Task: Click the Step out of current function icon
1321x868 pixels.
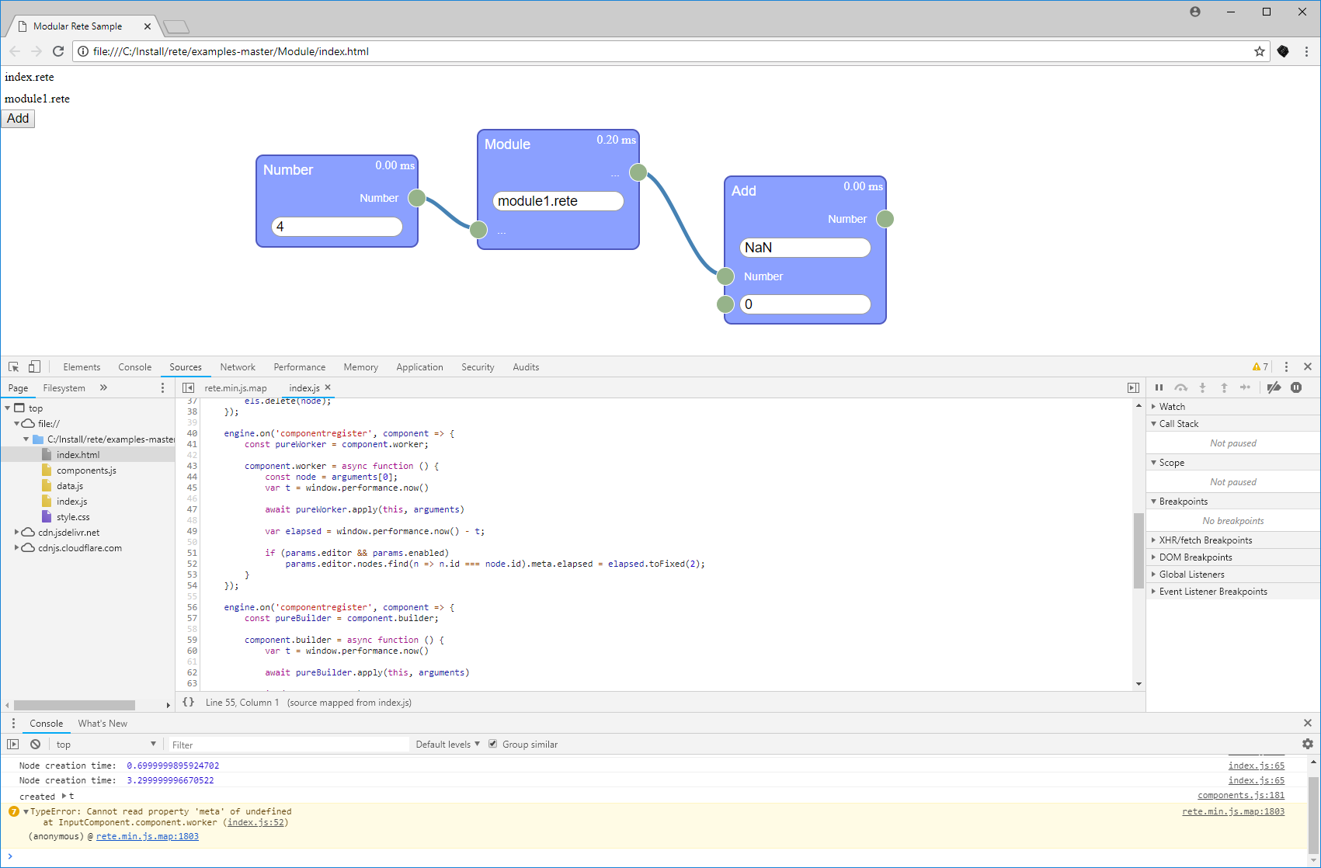Action: pyautogui.click(x=1225, y=387)
